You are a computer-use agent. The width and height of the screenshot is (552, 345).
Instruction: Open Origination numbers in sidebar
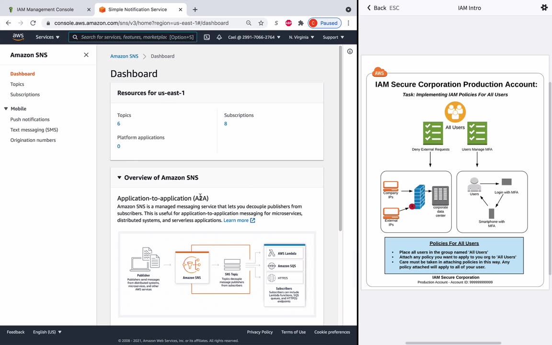[x=33, y=140]
